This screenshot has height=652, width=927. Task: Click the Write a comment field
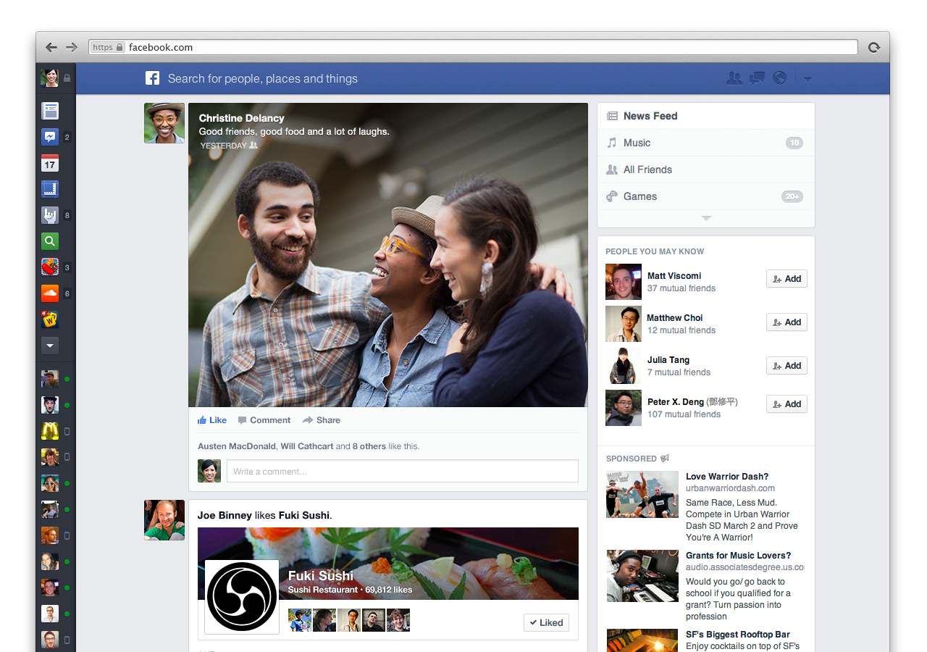(x=402, y=472)
